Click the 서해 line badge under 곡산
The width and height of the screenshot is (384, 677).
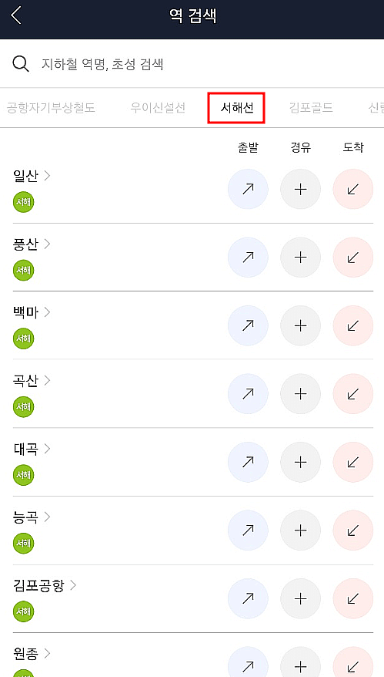click(23, 406)
